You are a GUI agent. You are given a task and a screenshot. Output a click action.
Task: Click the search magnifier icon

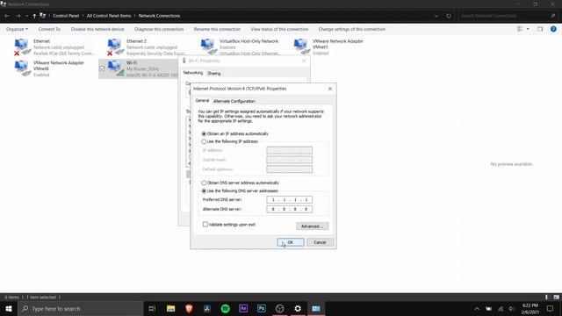(x=553, y=16)
